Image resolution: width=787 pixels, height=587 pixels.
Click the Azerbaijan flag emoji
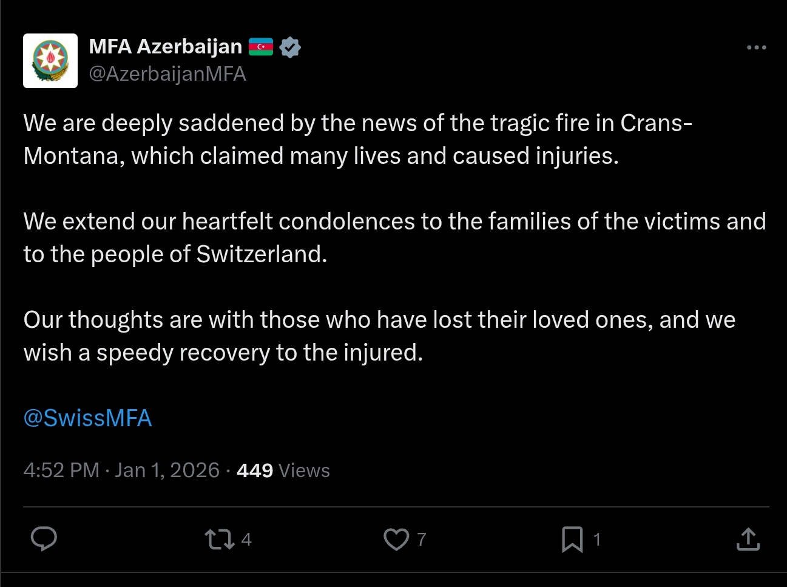tap(261, 47)
